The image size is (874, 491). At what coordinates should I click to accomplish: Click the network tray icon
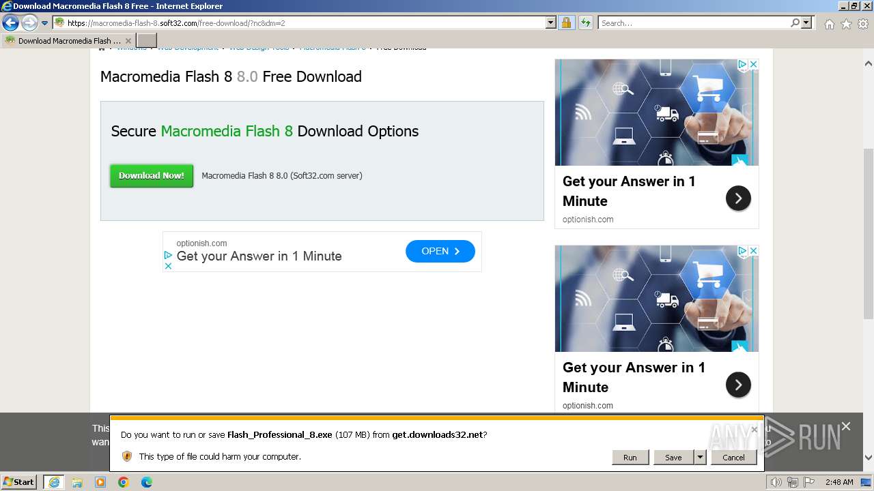(793, 482)
